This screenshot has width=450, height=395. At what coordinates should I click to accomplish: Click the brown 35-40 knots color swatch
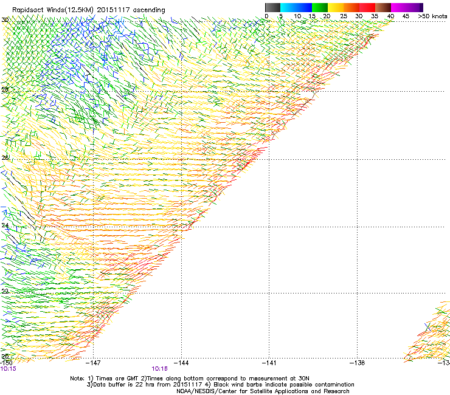pyautogui.click(x=383, y=7)
